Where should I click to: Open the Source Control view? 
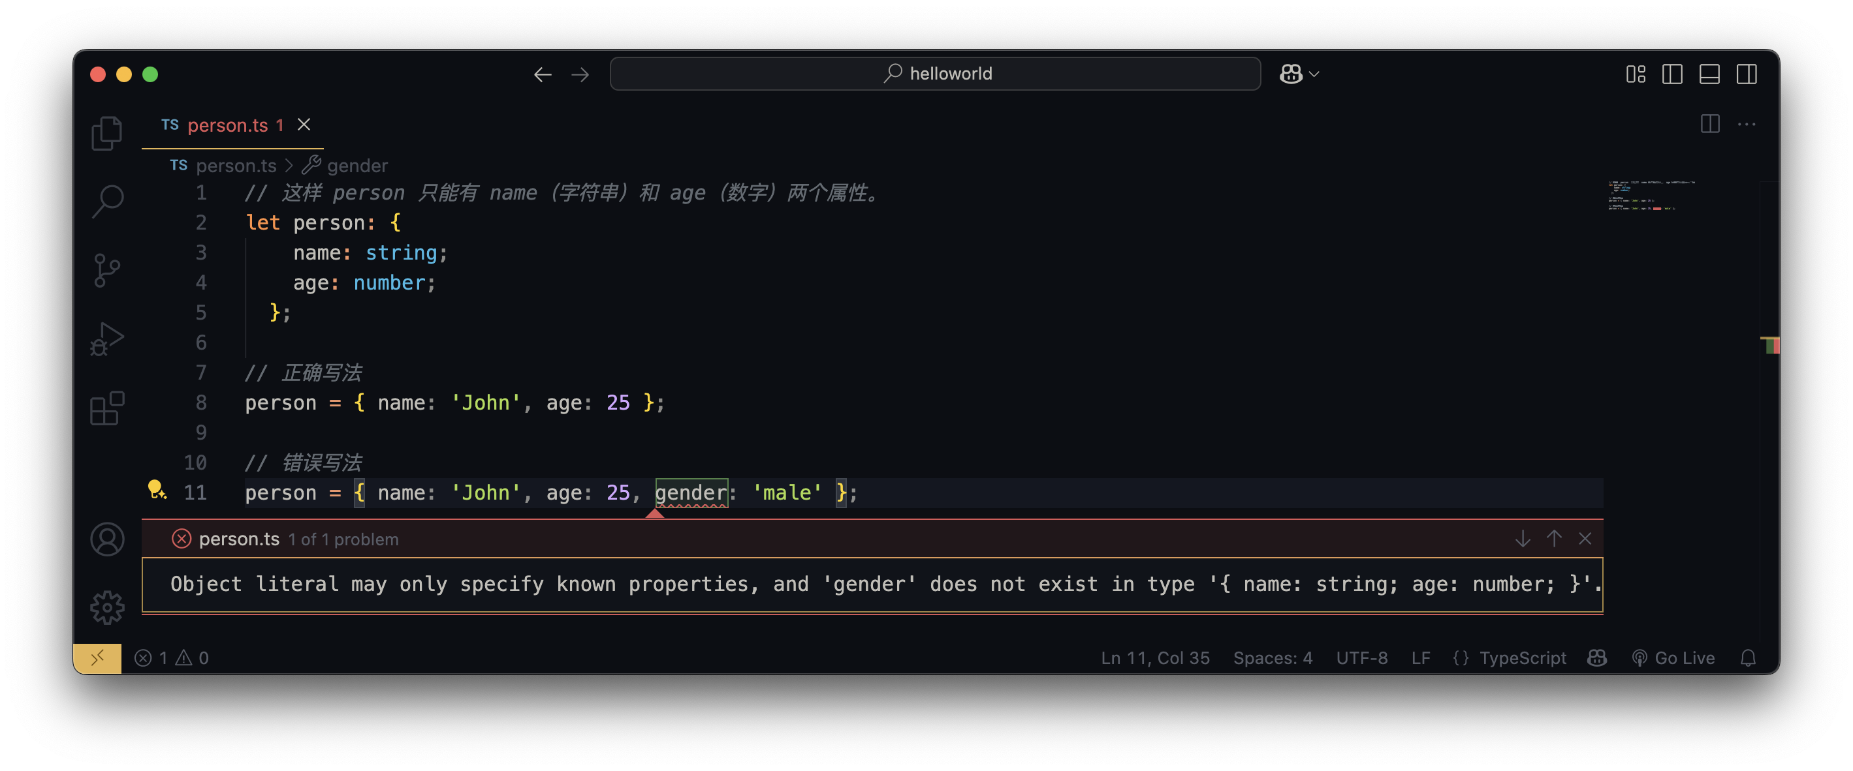[107, 270]
